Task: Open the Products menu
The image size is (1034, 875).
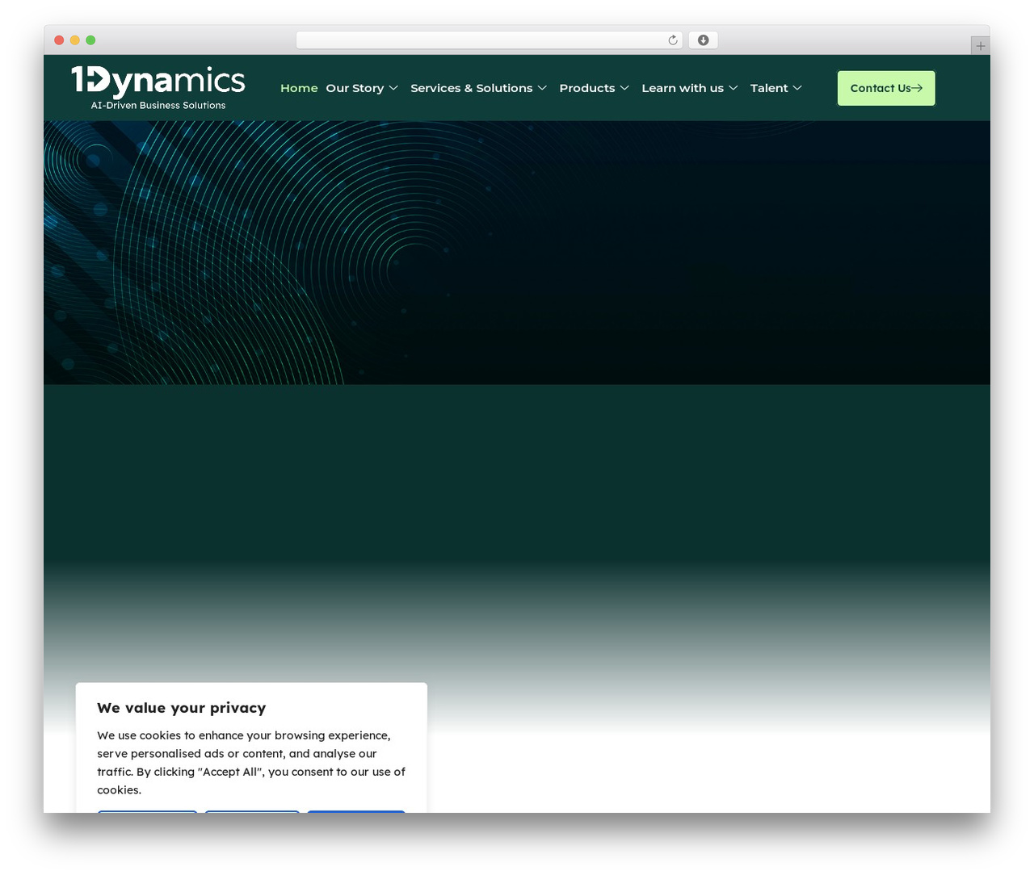Action: click(587, 88)
